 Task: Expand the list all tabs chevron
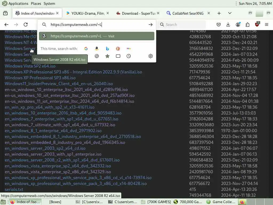coord(230,13)
